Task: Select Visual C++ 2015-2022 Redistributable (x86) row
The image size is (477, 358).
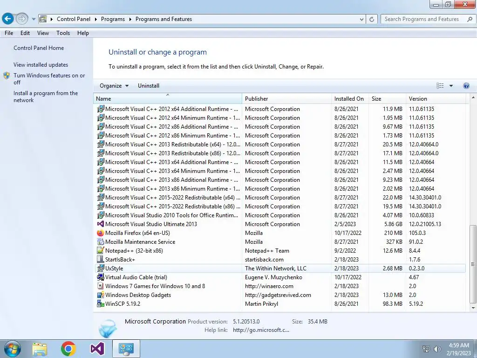Action: [x=280, y=207]
